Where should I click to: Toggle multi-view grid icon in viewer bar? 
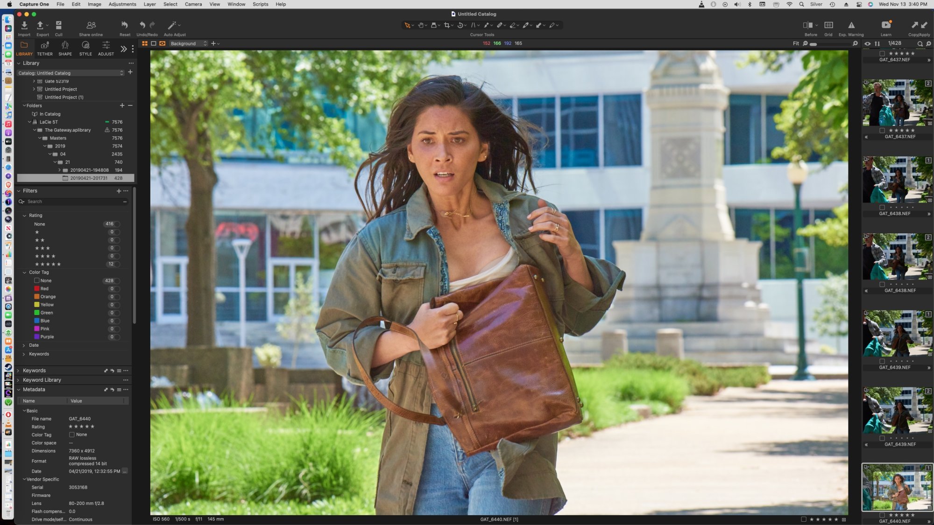145,43
